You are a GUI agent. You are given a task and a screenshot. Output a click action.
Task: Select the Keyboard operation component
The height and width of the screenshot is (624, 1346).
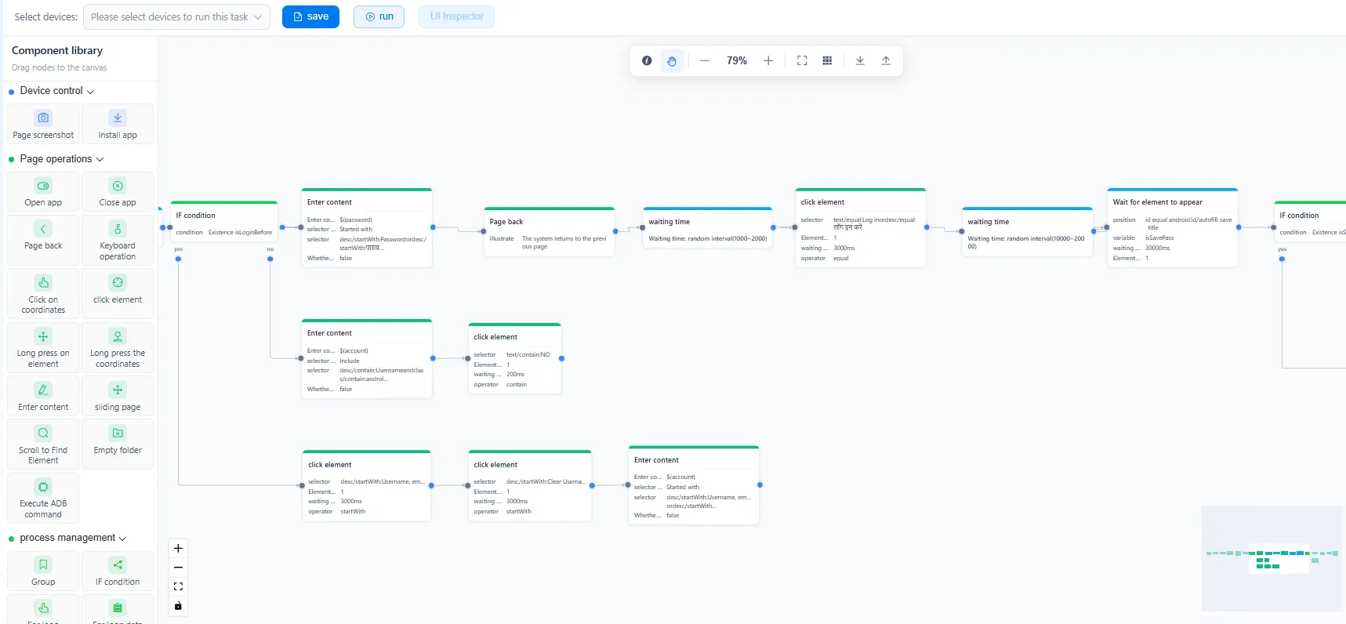118,240
